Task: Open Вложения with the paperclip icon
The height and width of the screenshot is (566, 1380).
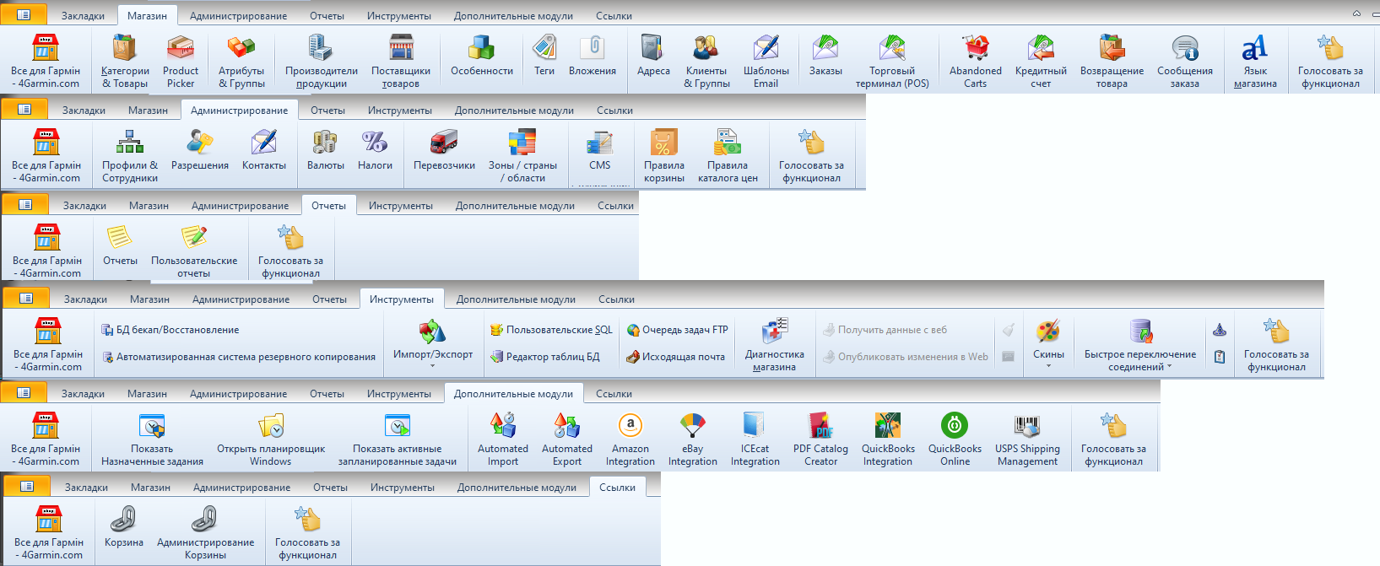Action: (x=593, y=56)
